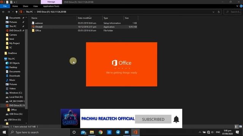Refresh the current folder
Image resolution: width=243 pixels, height=136 pixels.
[x=219, y=12]
